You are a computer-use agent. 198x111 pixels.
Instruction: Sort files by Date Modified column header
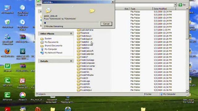[164, 9]
